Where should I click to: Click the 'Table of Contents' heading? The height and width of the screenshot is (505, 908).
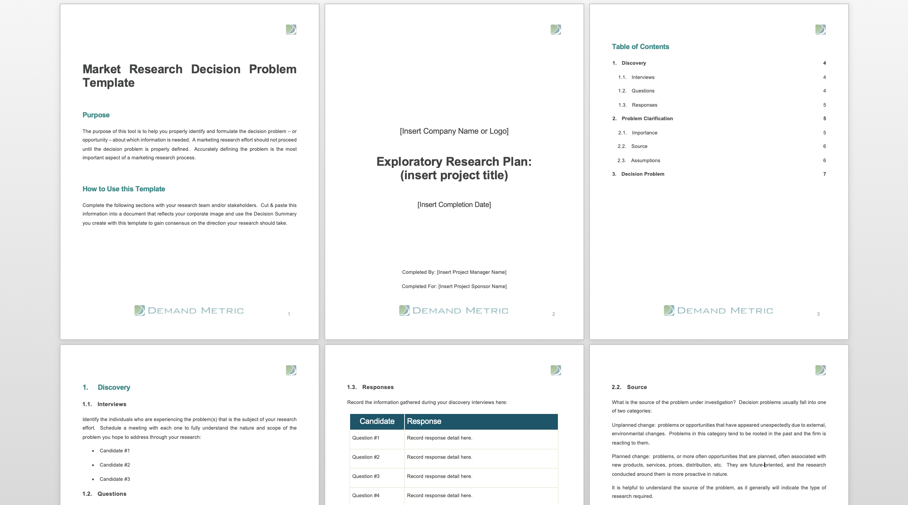[640, 47]
